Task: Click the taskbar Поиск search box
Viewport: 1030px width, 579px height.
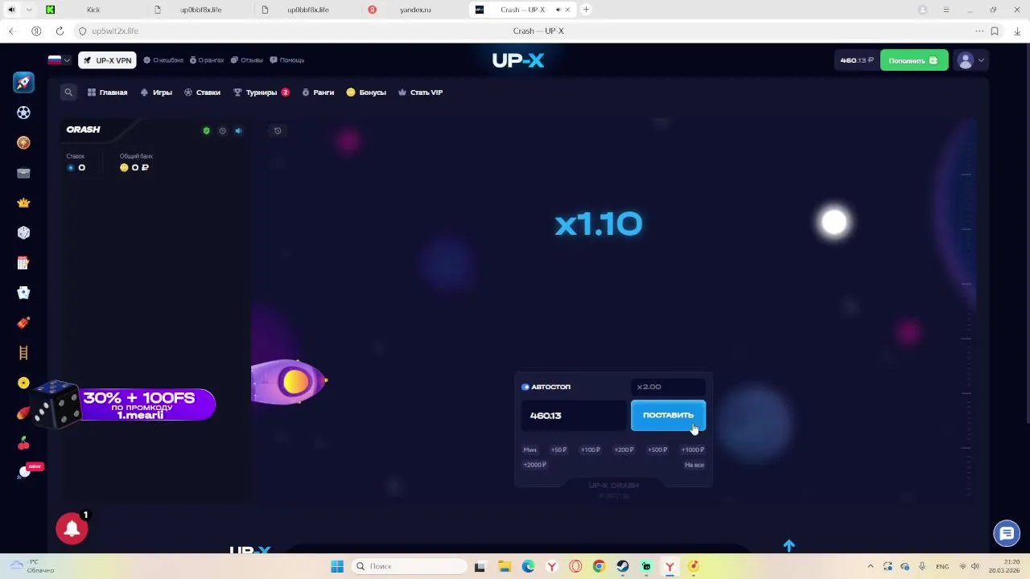Action: pyautogui.click(x=408, y=566)
